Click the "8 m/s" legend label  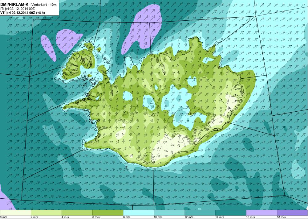click(x=127, y=217)
